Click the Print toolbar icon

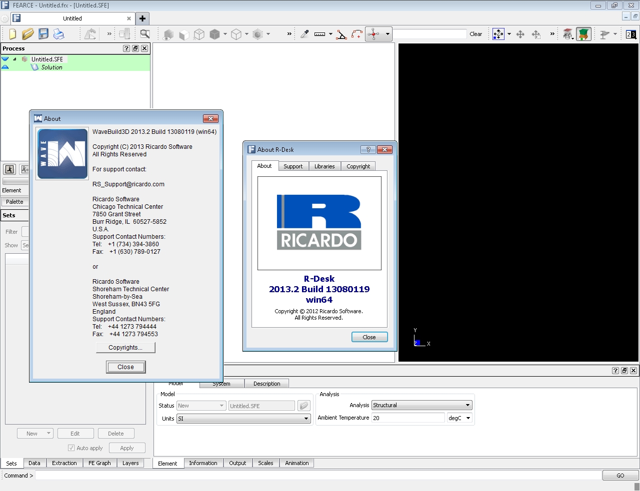pos(59,34)
